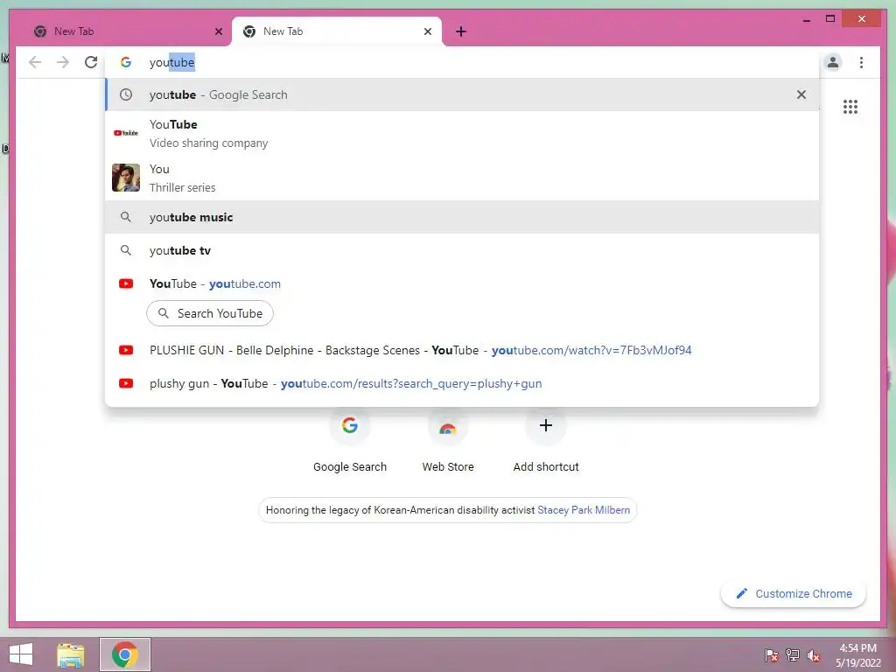Select the active second New Tab
Viewport: 896px width, 672px height.
coord(337,31)
